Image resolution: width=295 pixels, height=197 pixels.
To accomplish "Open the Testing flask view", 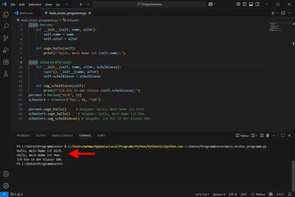I will (x=6, y=74).
